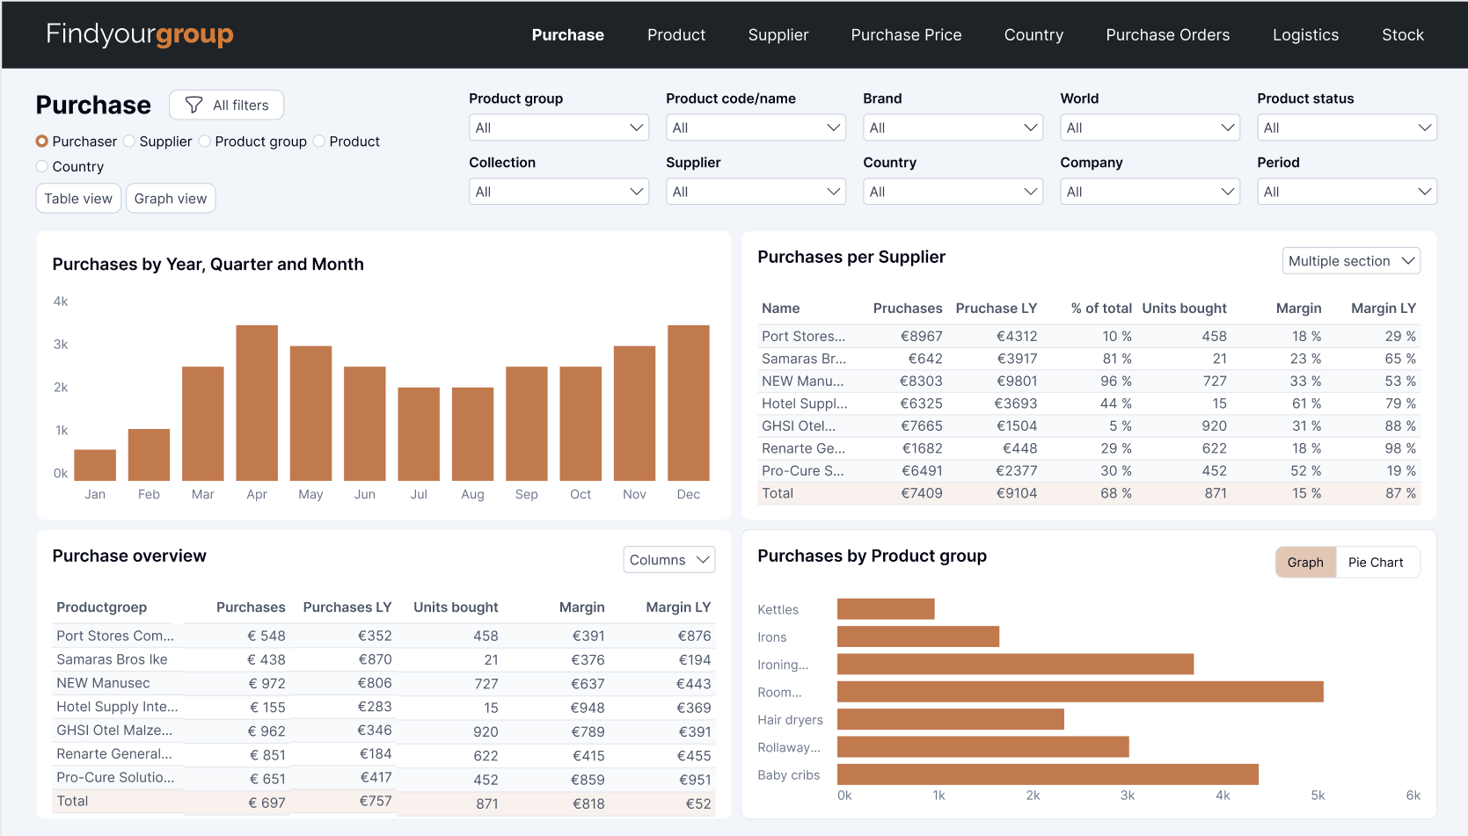
Task: Click the Rollaway... horizontal bar
Action: (983, 747)
